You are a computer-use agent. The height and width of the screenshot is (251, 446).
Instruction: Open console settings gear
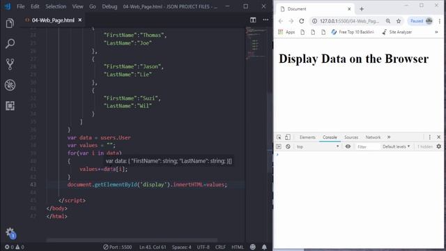point(439,146)
